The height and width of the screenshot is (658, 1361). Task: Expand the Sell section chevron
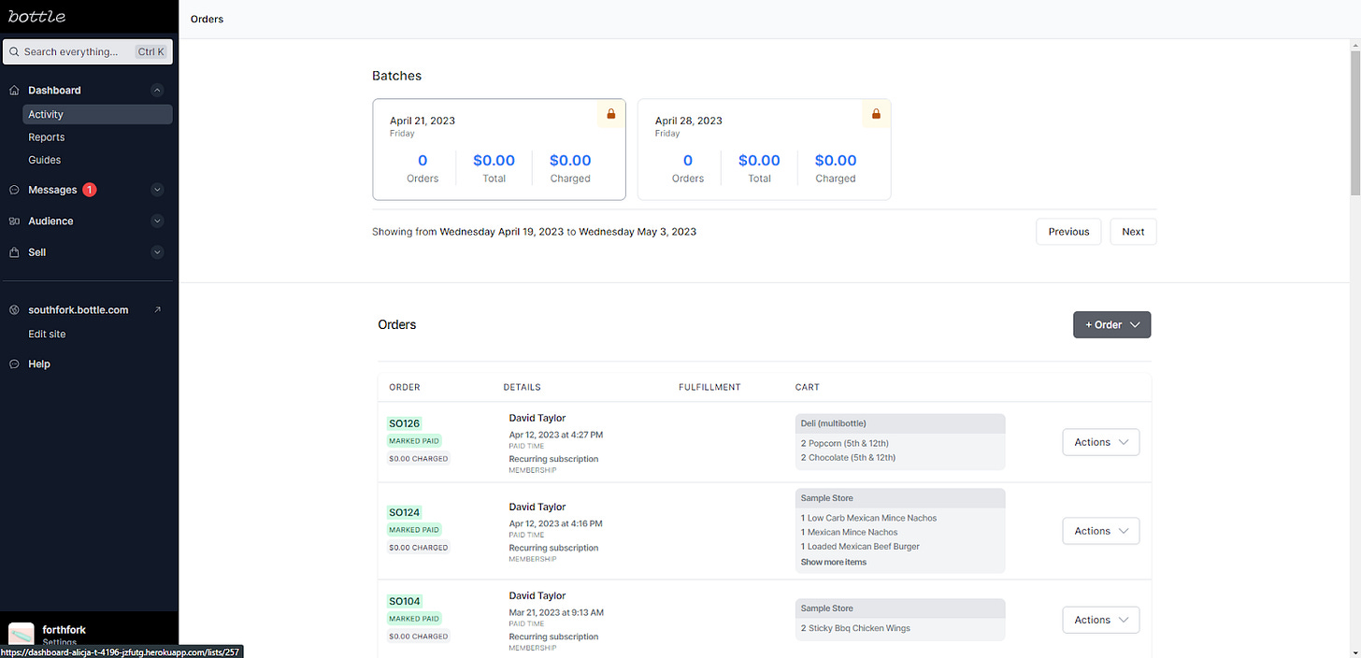[x=157, y=252]
